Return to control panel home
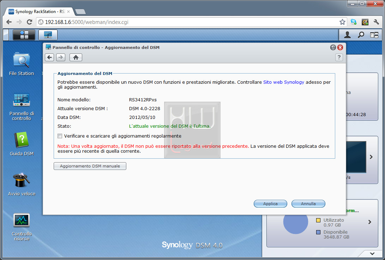 76,58
